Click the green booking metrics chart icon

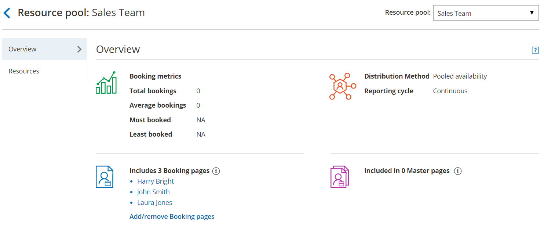(x=106, y=83)
